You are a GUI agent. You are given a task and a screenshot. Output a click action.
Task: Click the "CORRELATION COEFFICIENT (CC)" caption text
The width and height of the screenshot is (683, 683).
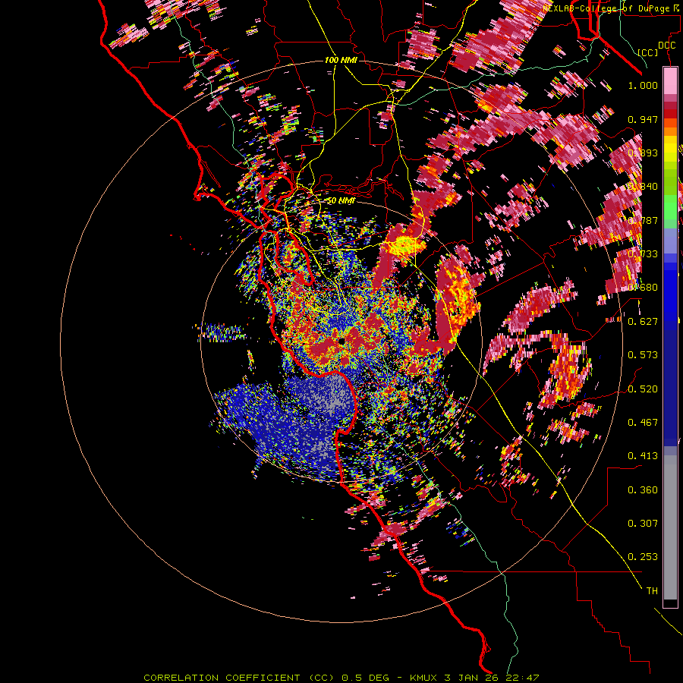pos(239,678)
